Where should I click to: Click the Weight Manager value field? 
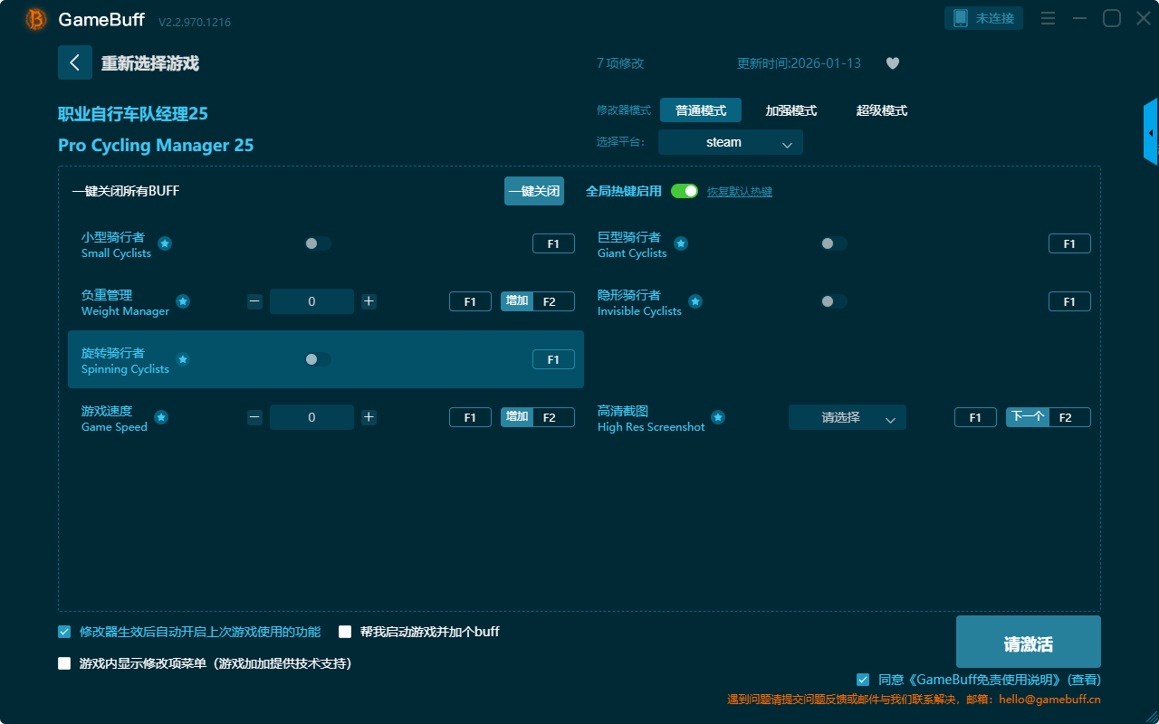pyautogui.click(x=311, y=301)
